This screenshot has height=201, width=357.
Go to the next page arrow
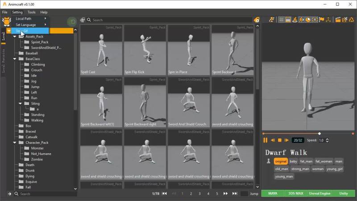225,193
